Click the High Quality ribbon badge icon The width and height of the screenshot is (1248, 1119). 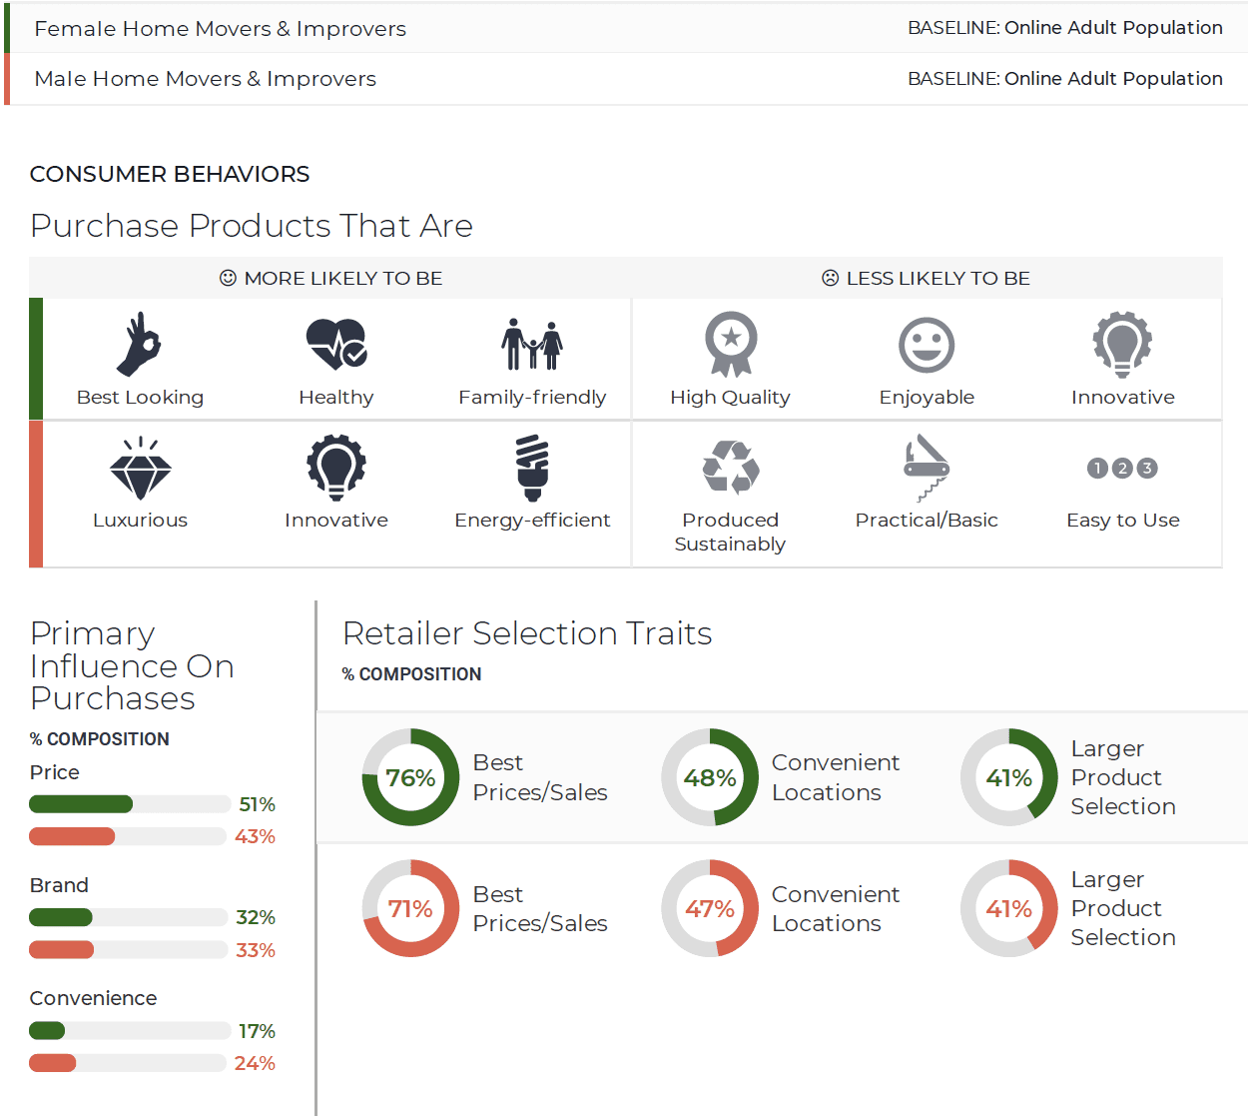click(731, 344)
